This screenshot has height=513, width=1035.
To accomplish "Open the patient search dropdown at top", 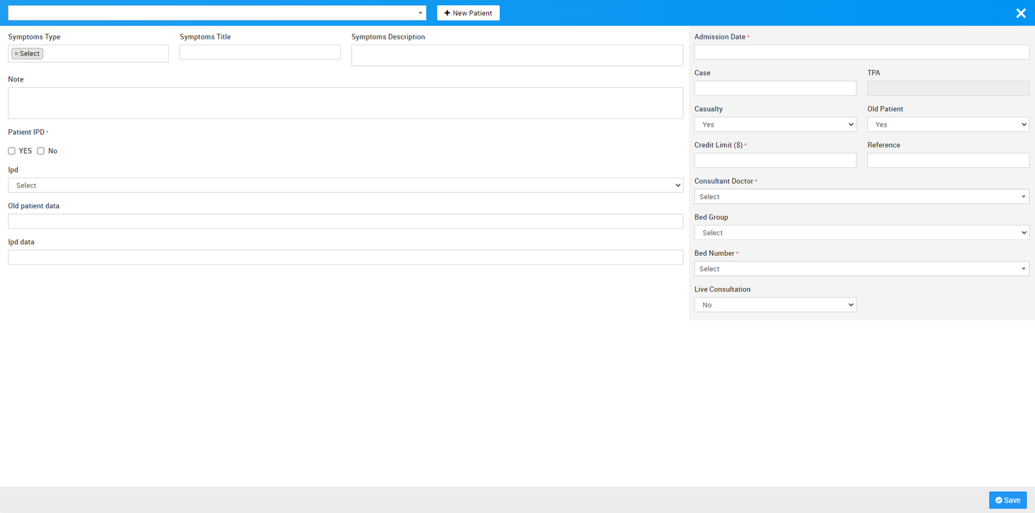I will point(217,13).
